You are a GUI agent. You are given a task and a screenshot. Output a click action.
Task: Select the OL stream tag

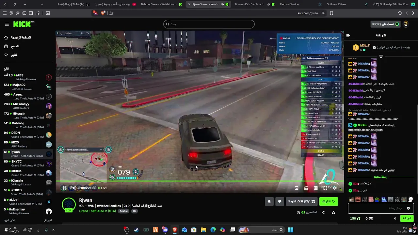pos(134,211)
